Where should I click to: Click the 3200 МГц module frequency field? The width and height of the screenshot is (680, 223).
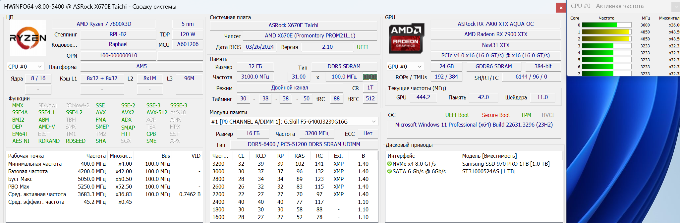coord(317,133)
